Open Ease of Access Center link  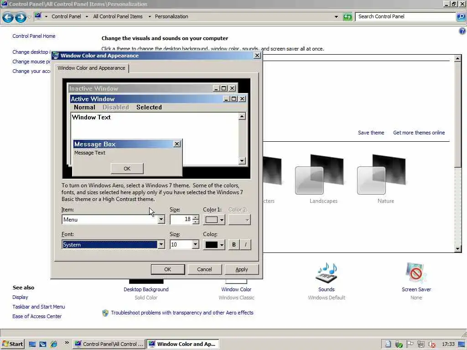(37, 316)
